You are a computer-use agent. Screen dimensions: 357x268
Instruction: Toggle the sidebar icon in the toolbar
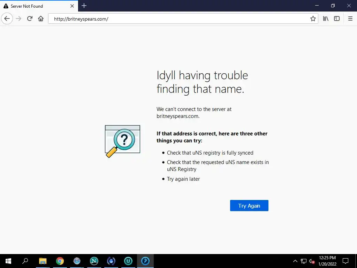pos(337,19)
